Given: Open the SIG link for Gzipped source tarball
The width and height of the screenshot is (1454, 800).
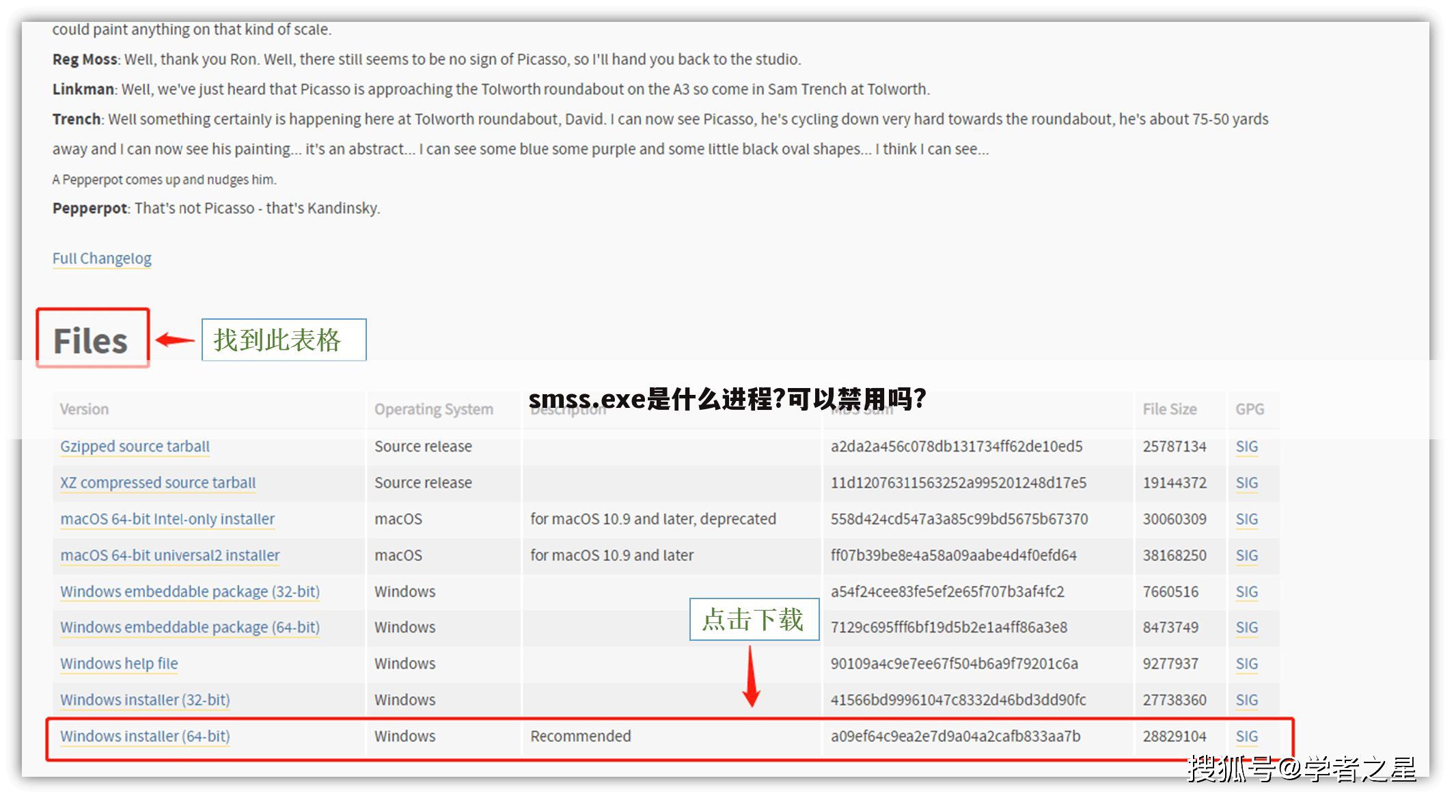Looking at the screenshot, I should 1246,446.
